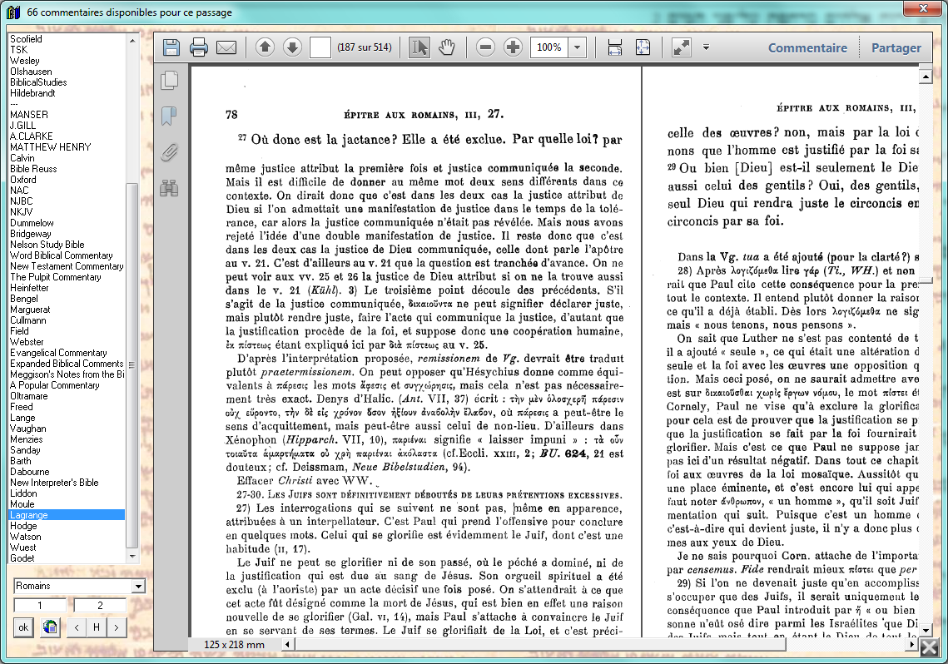Click the page number input box
The image size is (948, 664).
click(x=320, y=47)
